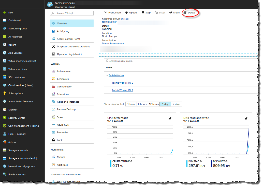Click the Update button

131,12
